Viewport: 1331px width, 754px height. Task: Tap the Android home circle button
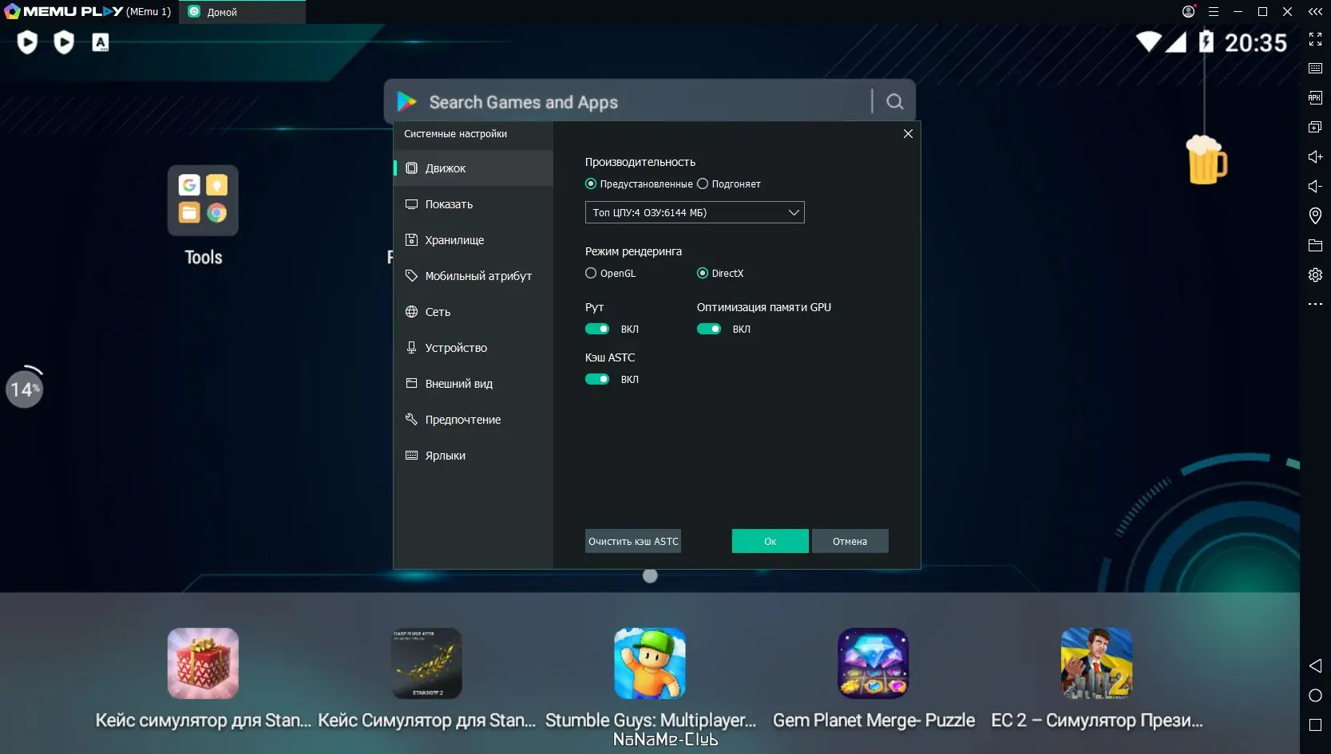click(1315, 696)
